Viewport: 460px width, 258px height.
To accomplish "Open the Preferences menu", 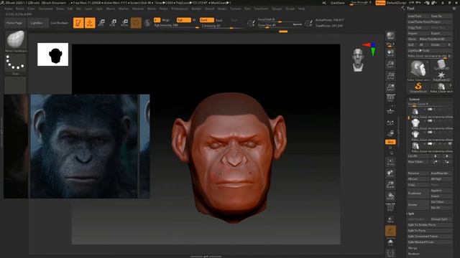I will [180, 9].
